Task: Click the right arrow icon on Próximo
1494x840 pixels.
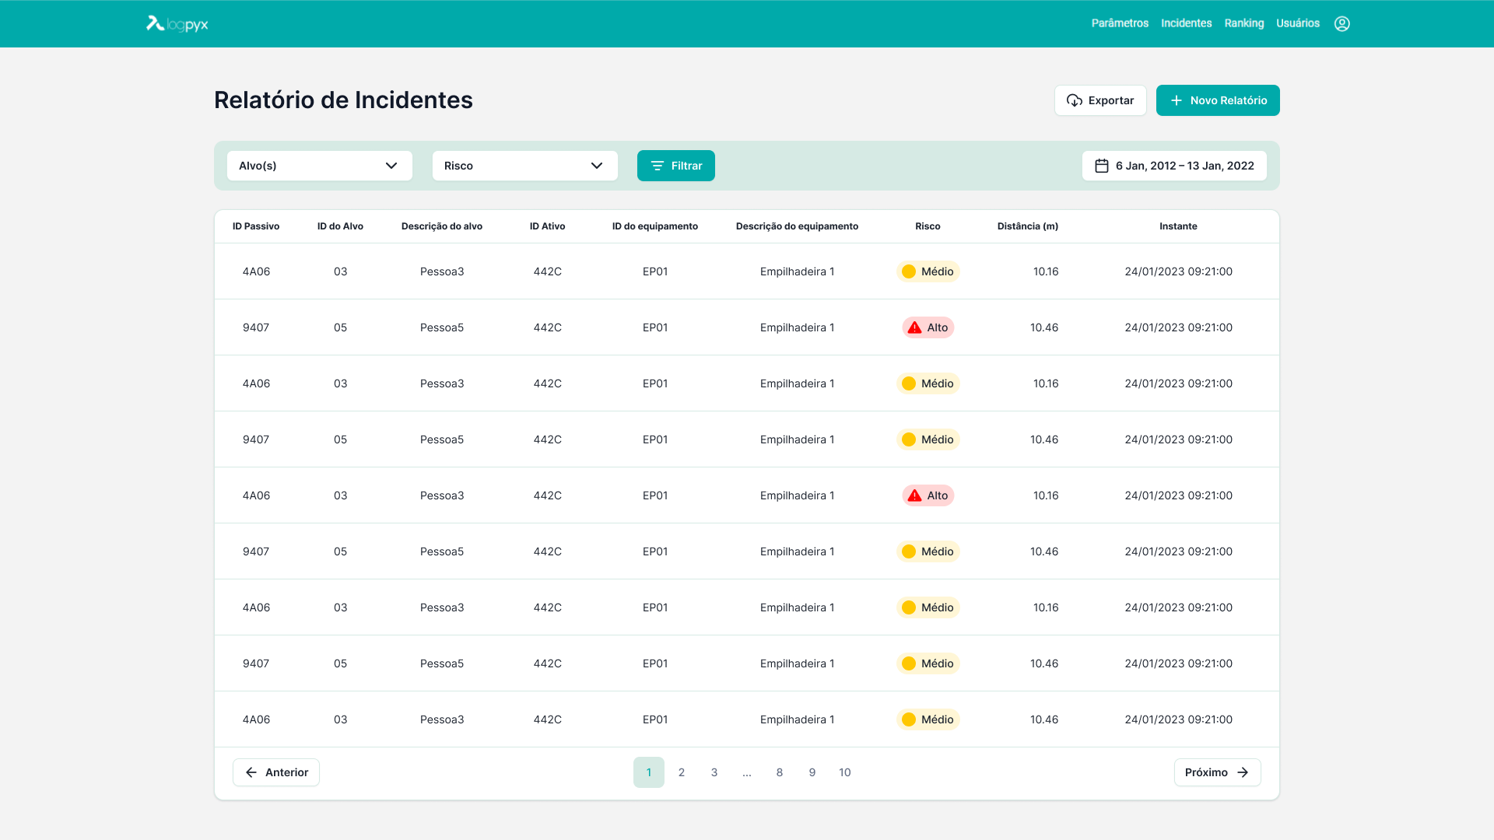Action: [x=1243, y=772]
